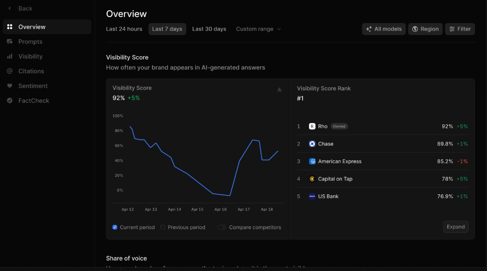
Task: Click the #1 rank value
Action: (x=300, y=98)
